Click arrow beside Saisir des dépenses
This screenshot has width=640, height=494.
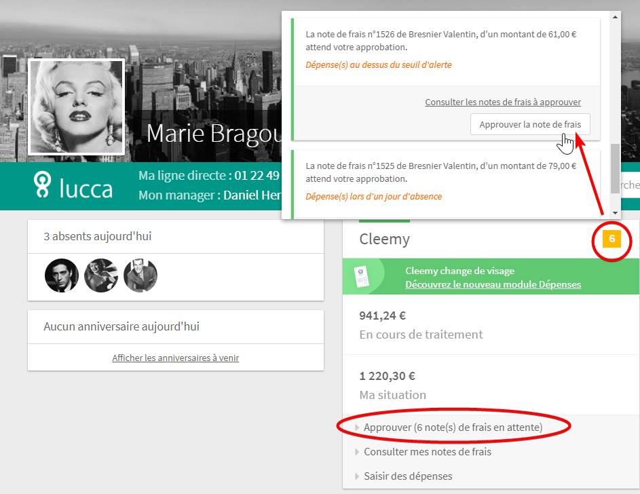[x=357, y=476]
